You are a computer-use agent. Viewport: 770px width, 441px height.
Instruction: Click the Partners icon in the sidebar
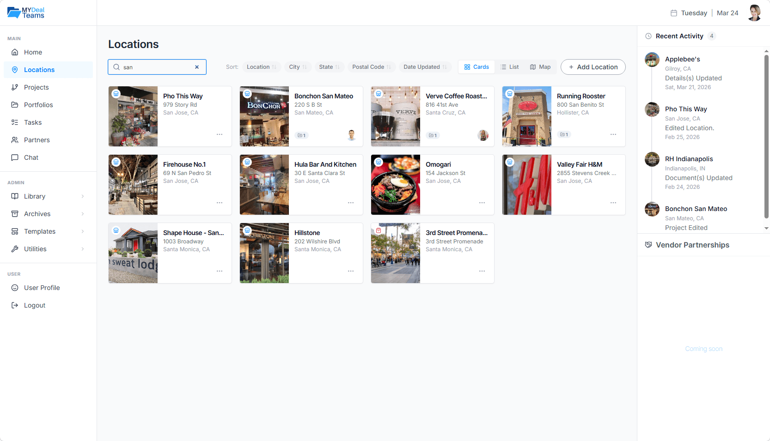point(15,140)
